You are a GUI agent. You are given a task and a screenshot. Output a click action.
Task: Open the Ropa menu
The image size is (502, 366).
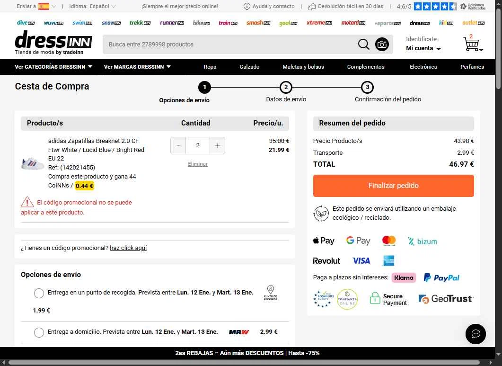point(210,67)
